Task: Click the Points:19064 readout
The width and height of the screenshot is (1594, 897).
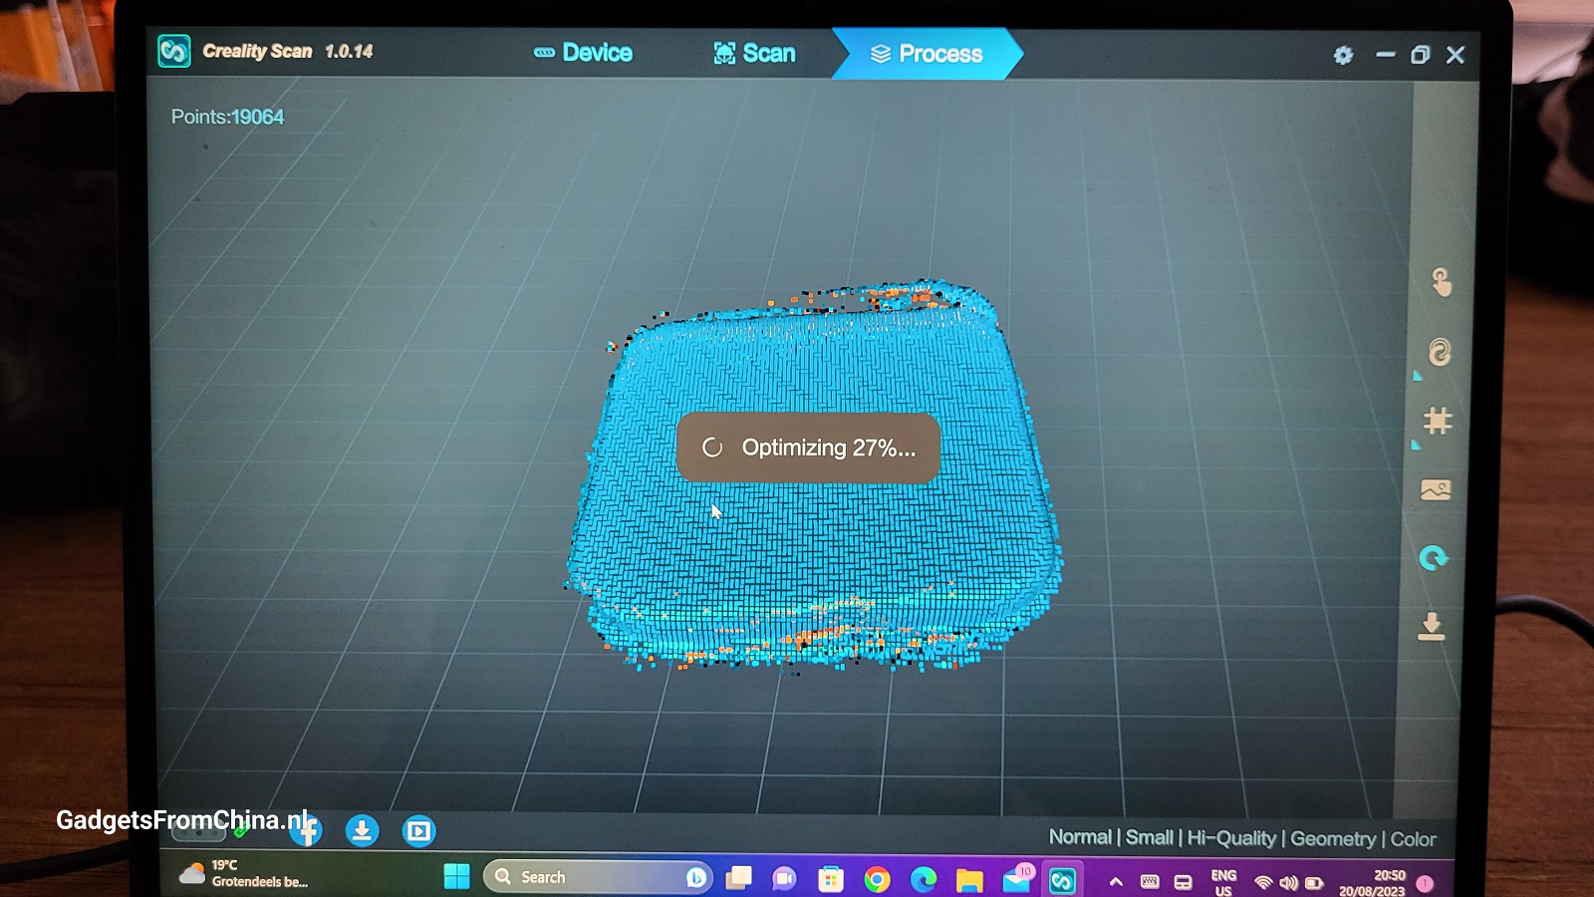Action: coord(227,117)
